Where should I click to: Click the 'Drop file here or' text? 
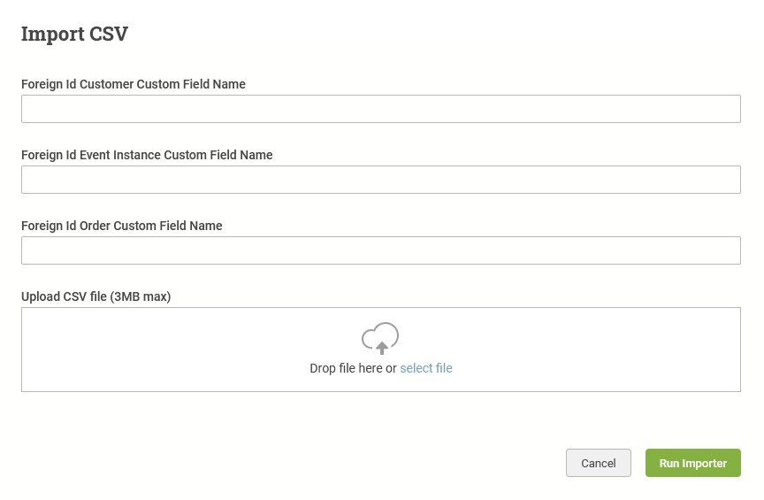353,368
